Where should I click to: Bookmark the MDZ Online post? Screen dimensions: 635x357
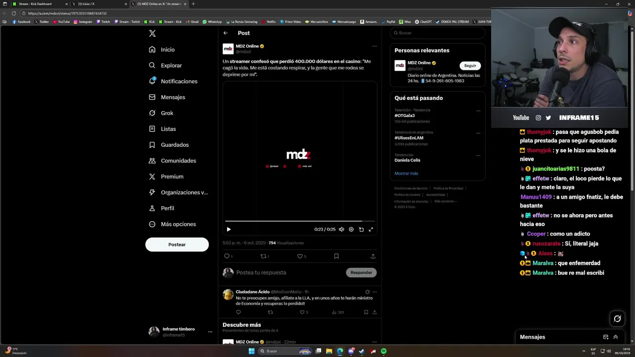[x=336, y=256]
